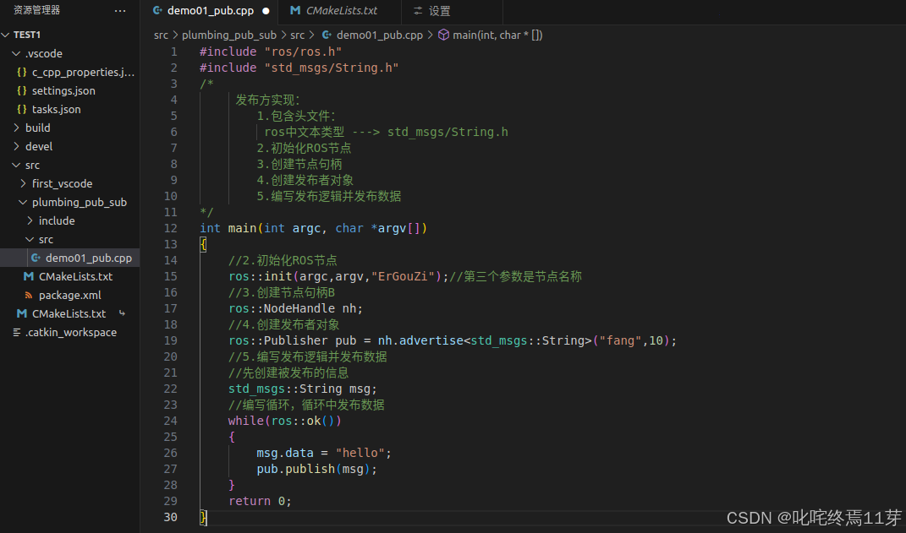Click ros::NodeHandle nh; on line 17
Viewport: 906px width, 533px height.
[296, 308]
